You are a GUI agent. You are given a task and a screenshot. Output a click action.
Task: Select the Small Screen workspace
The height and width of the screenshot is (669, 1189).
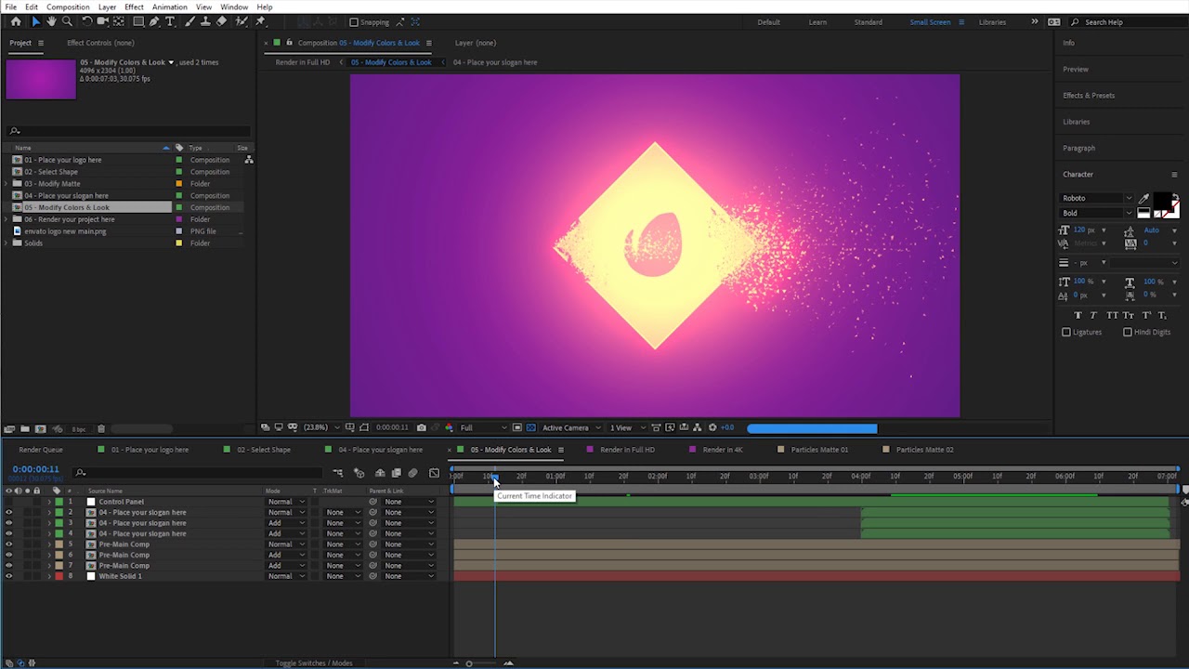(x=930, y=22)
